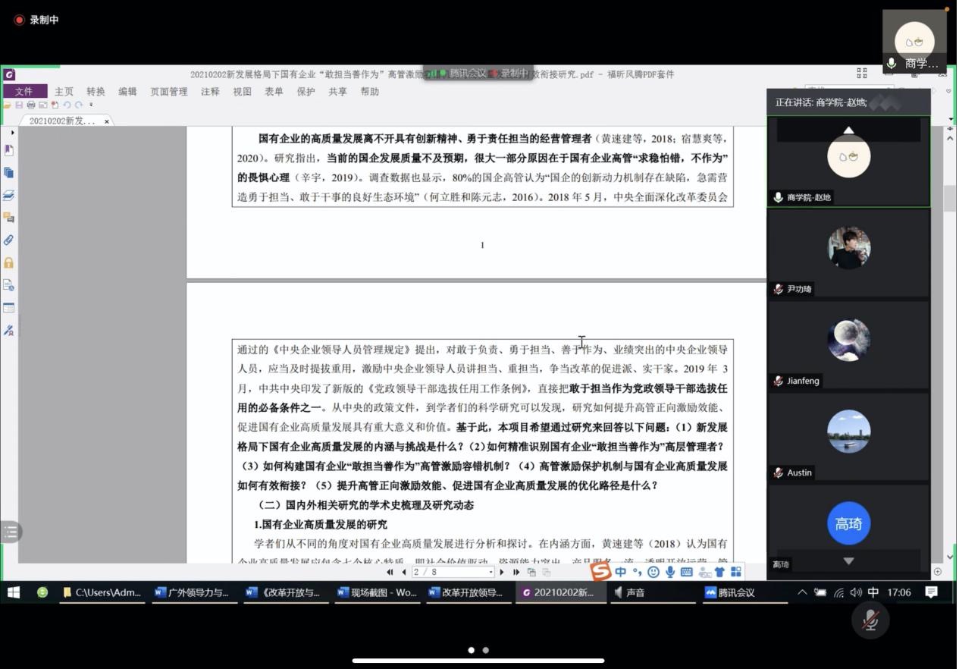The height and width of the screenshot is (672, 959).
Task: Jump to first page using navigation arrow
Action: point(390,573)
